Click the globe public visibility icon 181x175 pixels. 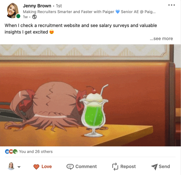click(34, 17)
